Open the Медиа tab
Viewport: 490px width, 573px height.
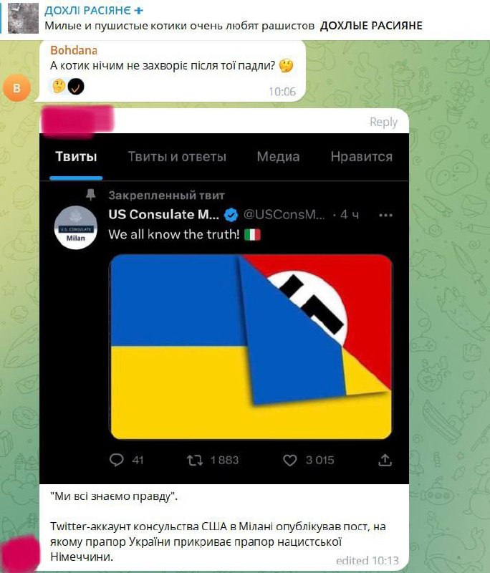(278, 156)
